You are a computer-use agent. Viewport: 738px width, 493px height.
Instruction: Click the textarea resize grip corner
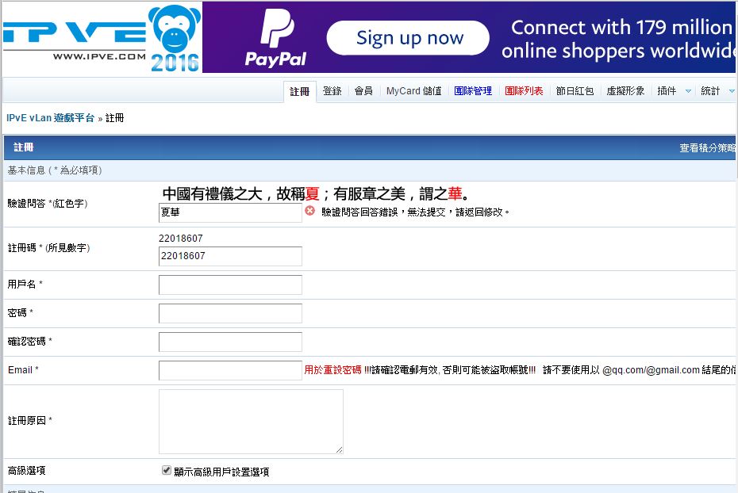[x=340, y=449]
